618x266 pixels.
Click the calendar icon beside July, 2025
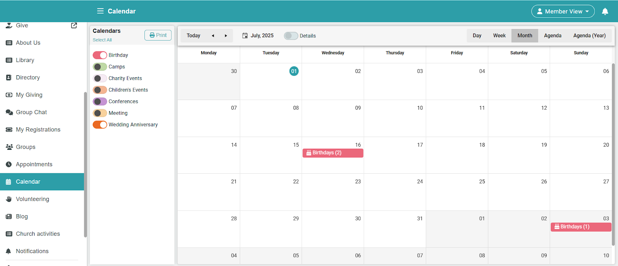[x=245, y=36]
